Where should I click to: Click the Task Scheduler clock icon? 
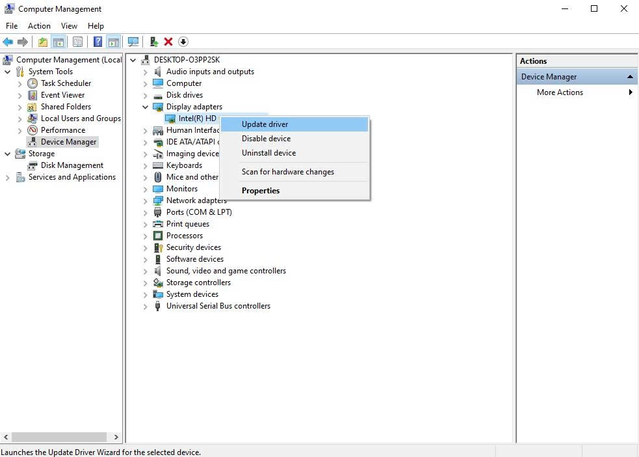pos(33,83)
